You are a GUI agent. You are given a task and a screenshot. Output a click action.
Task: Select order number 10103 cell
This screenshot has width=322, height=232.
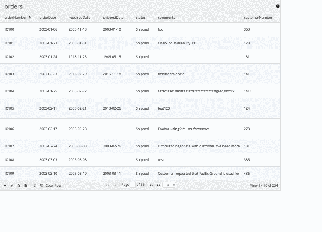pos(9,74)
